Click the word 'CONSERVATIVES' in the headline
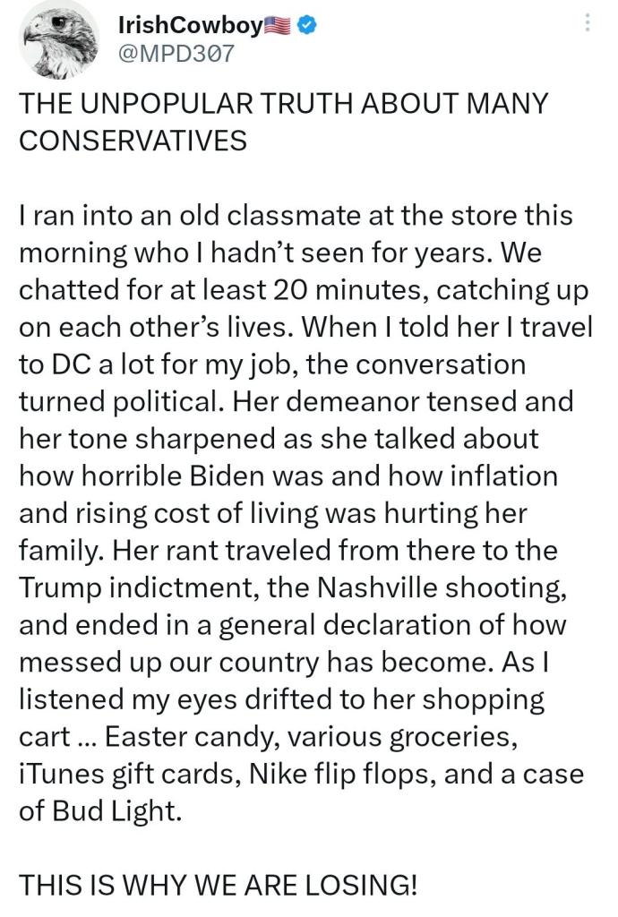 pos(133,141)
